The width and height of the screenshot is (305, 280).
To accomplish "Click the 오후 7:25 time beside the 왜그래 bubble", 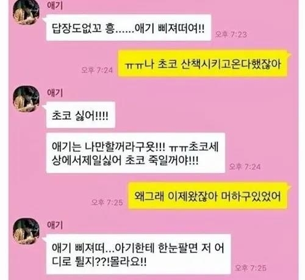I will point(107,203).
